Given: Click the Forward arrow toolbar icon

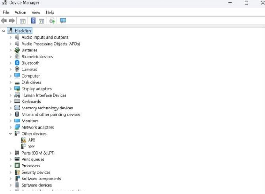Looking at the screenshot, I should (12, 21).
